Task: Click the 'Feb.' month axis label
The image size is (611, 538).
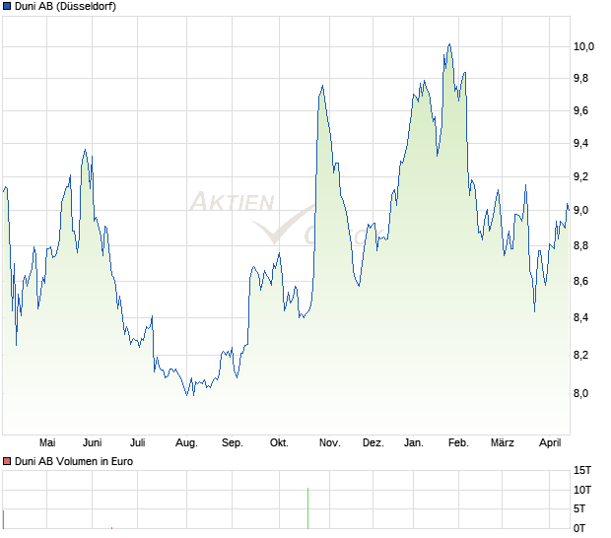Action: pos(458,443)
